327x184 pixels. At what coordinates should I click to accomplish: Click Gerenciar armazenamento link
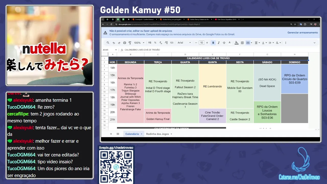point(303,32)
